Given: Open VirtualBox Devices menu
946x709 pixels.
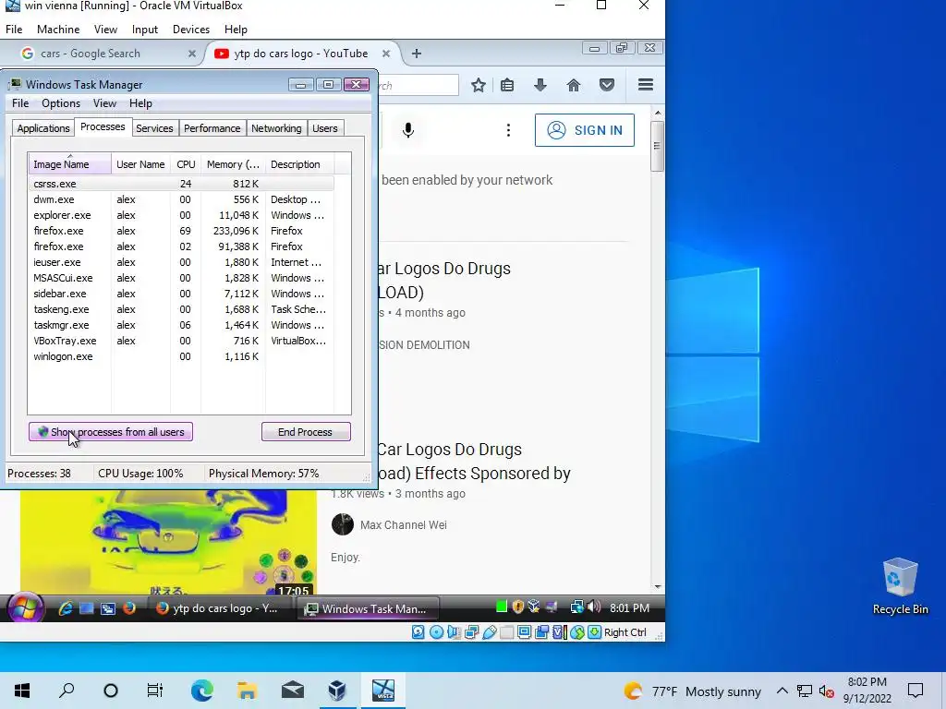Looking at the screenshot, I should (190, 29).
